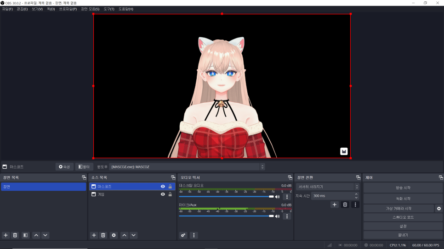Toggle lock on 마스코즈 source
The width and height of the screenshot is (444, 249).
point(170,187)
